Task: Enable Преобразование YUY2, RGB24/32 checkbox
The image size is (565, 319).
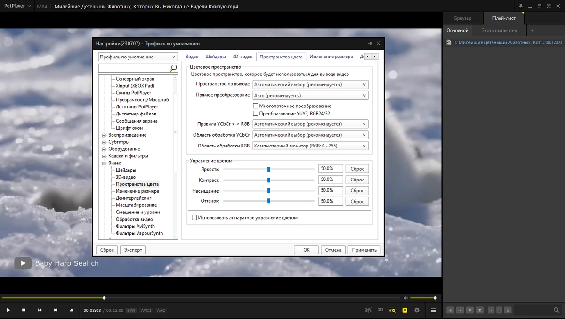Action: [256, 113]
